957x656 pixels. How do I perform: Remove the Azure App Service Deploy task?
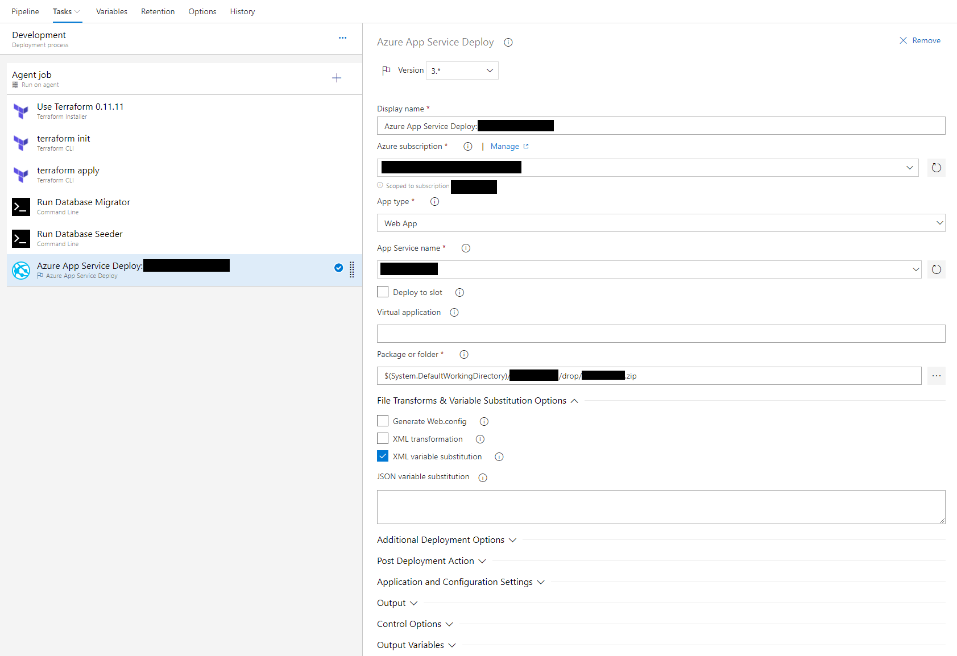920,40
